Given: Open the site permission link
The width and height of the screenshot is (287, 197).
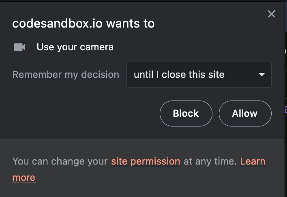Looking at the screenshot, I should tap(146, 161).
